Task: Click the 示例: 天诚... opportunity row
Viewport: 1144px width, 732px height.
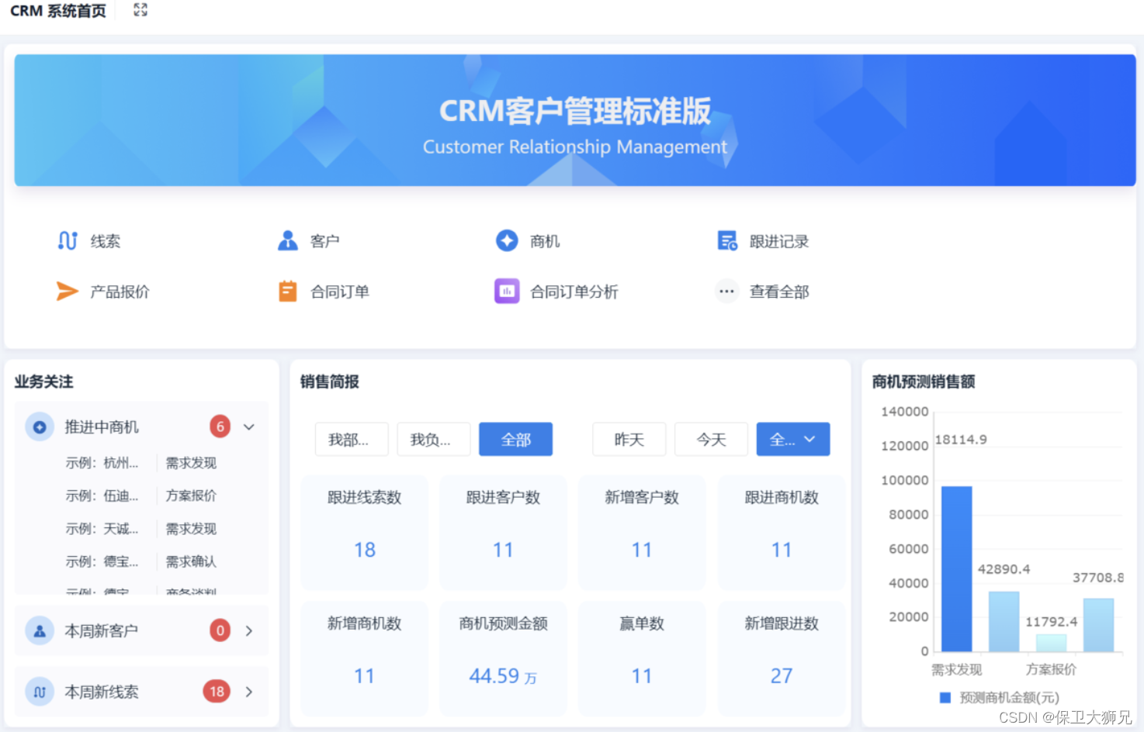Action: tap(141, 529)
